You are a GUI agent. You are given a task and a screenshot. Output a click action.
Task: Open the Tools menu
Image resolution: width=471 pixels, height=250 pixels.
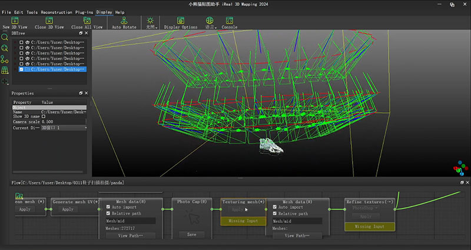(32, 12)
